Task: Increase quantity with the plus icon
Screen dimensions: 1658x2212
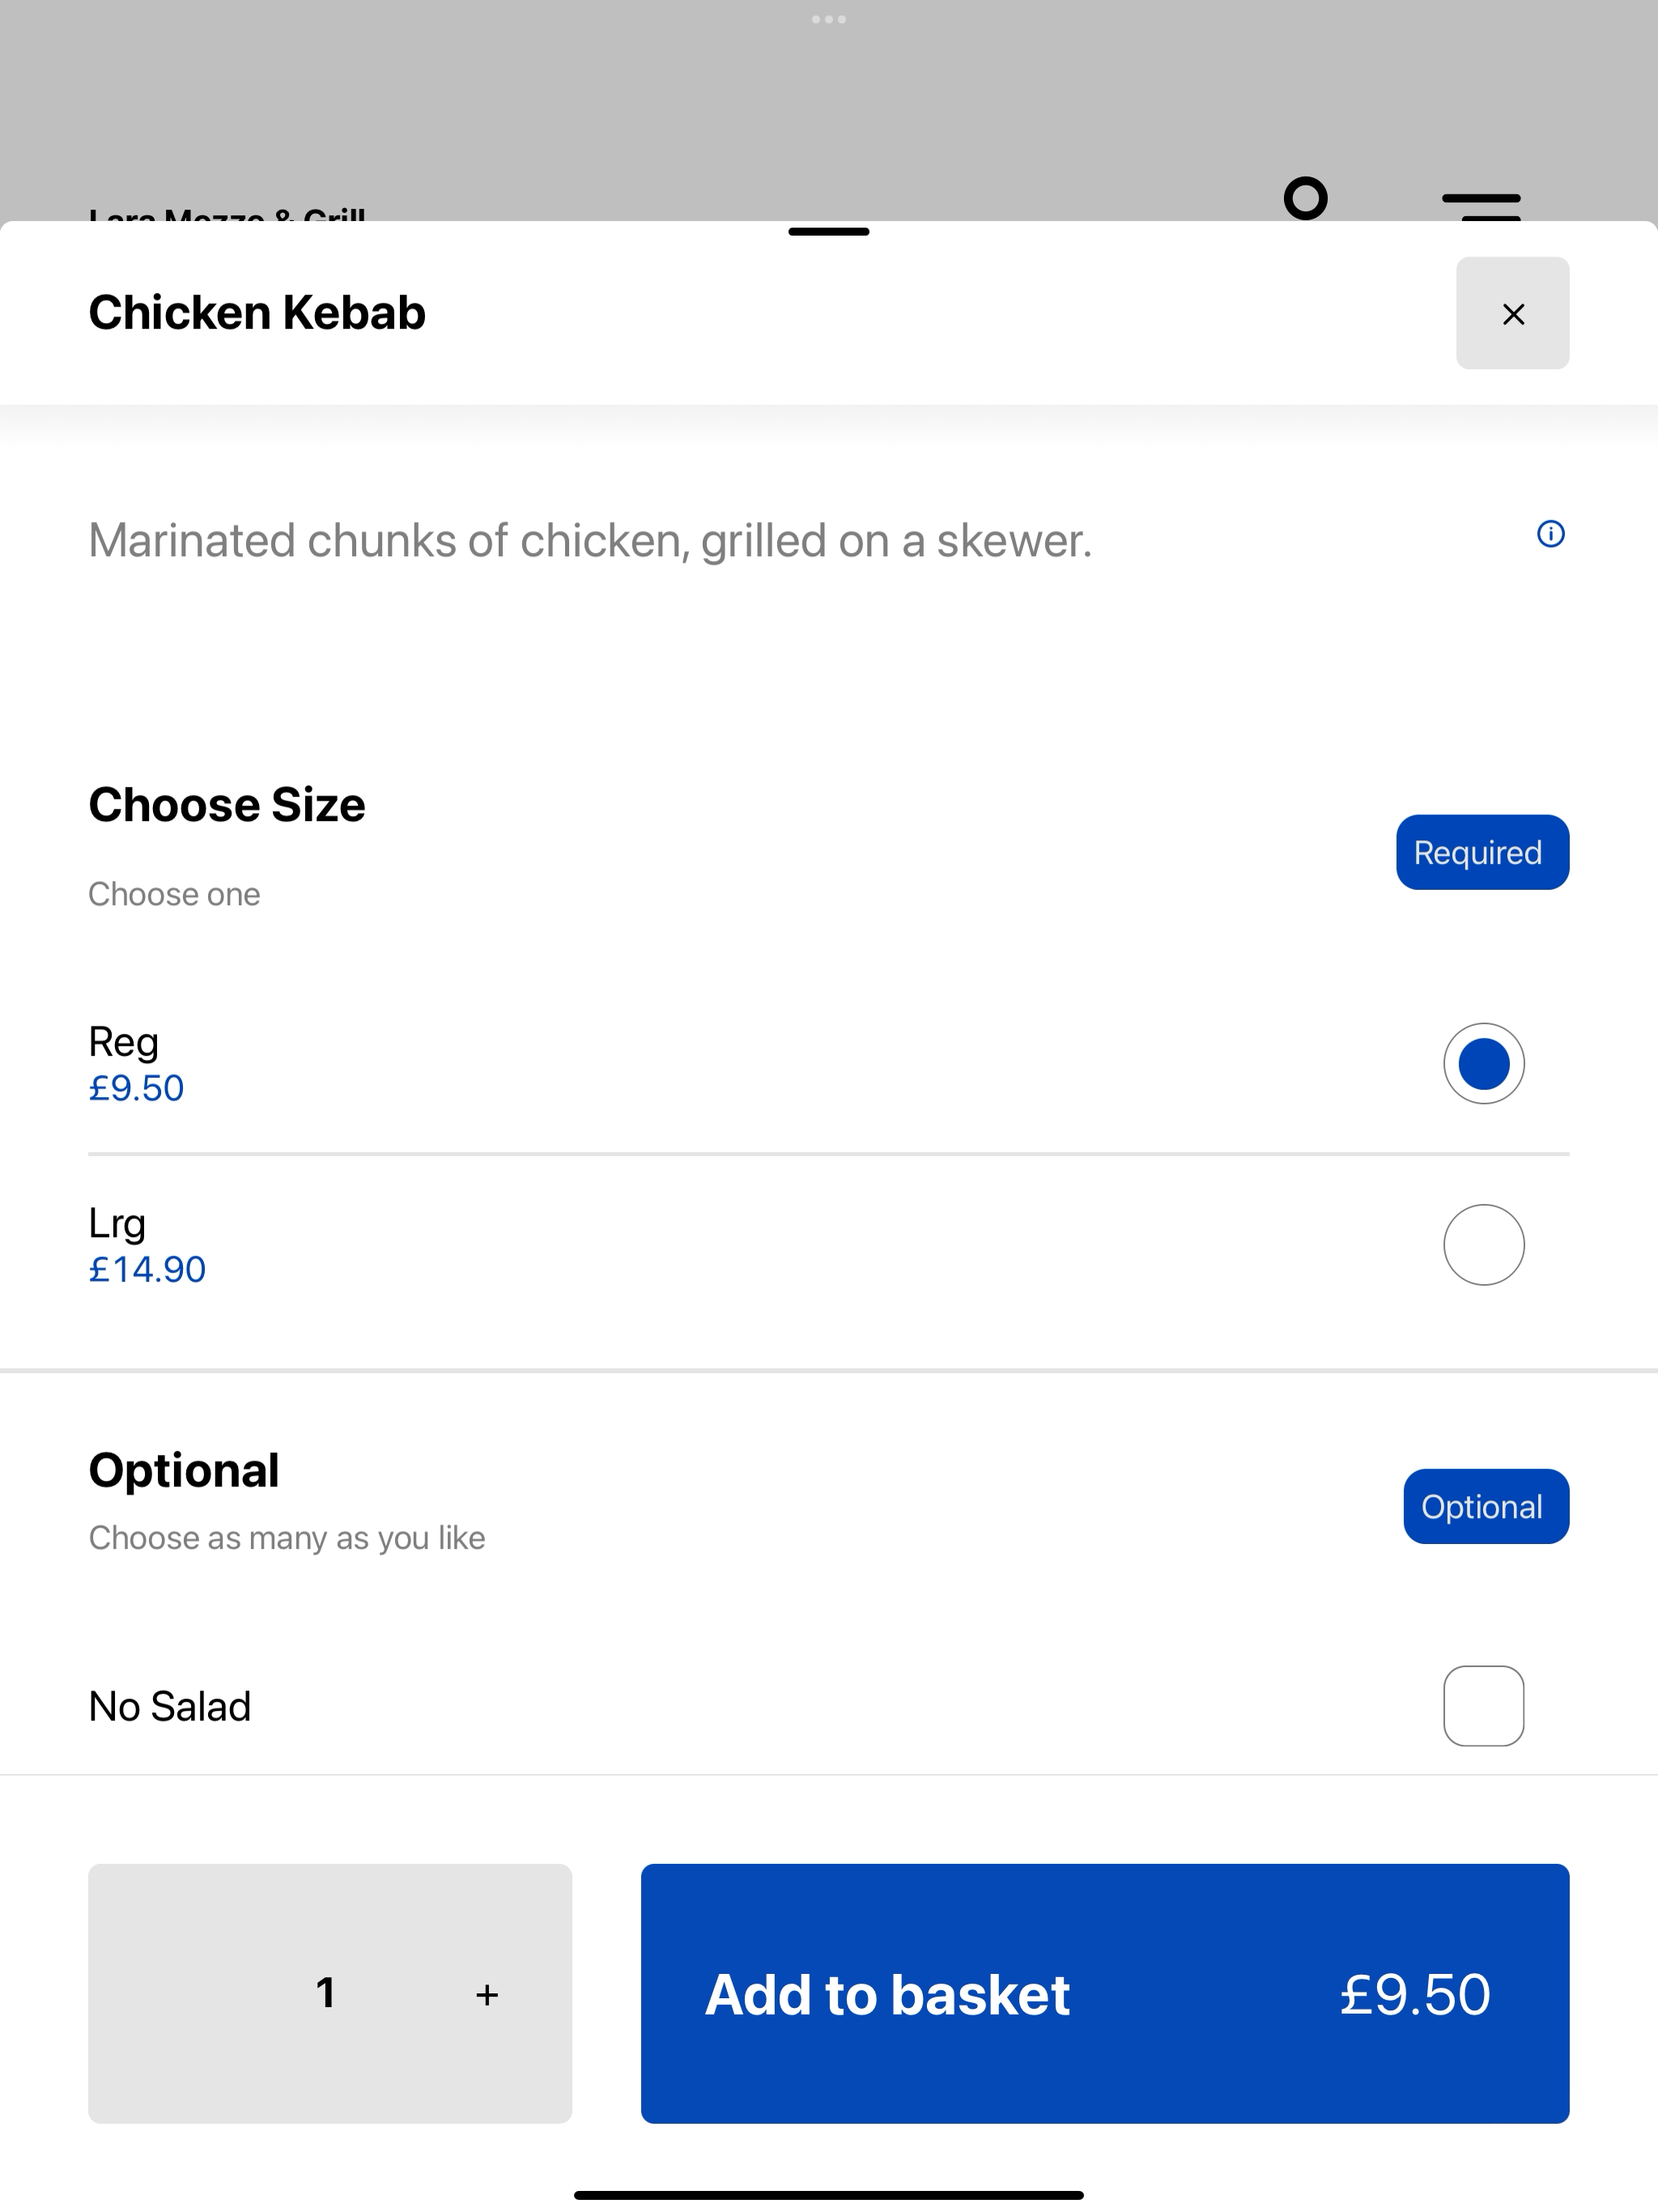Action: coord(487,1994)
